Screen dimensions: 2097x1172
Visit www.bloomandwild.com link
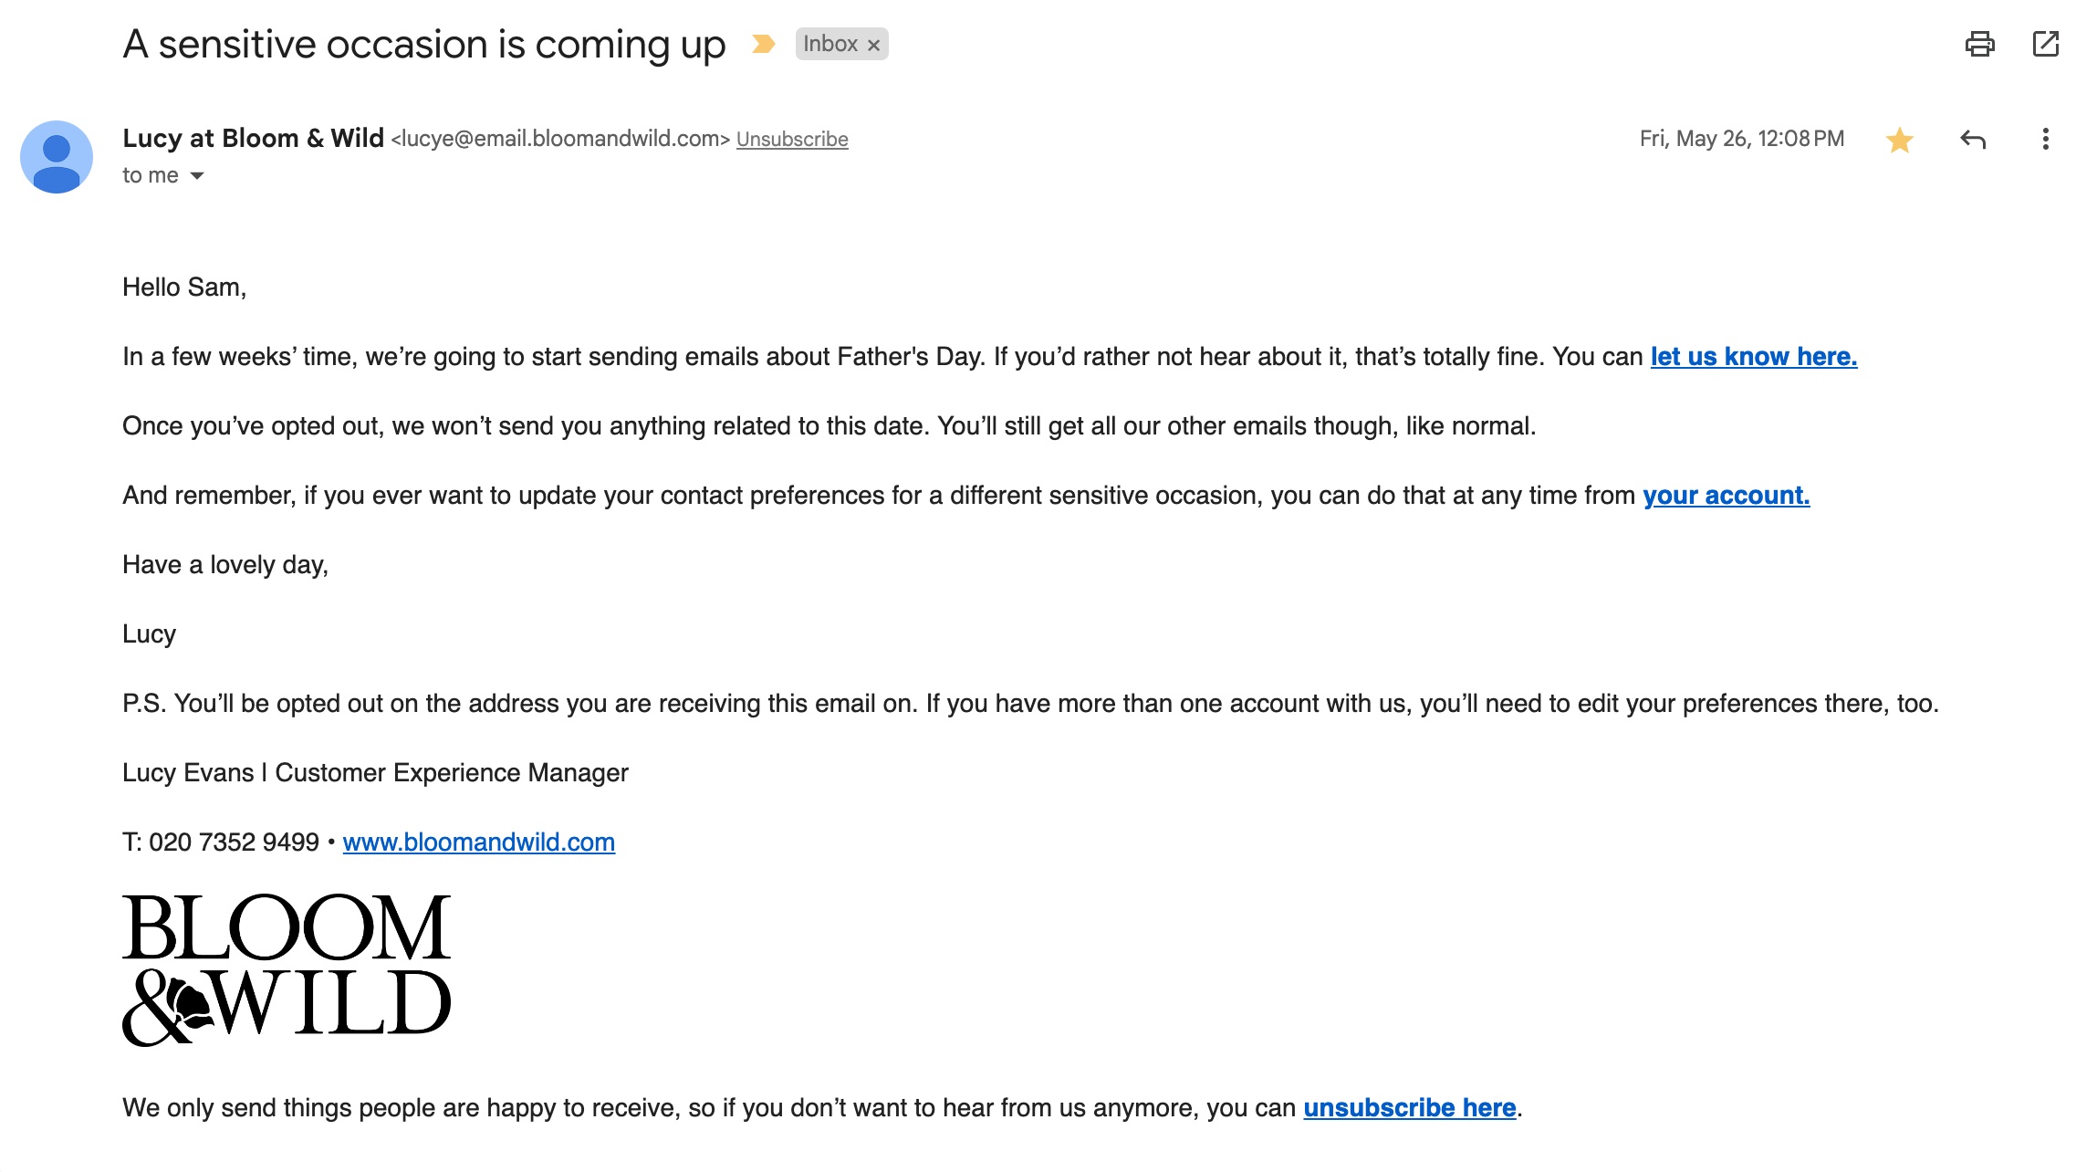[478, 842]
